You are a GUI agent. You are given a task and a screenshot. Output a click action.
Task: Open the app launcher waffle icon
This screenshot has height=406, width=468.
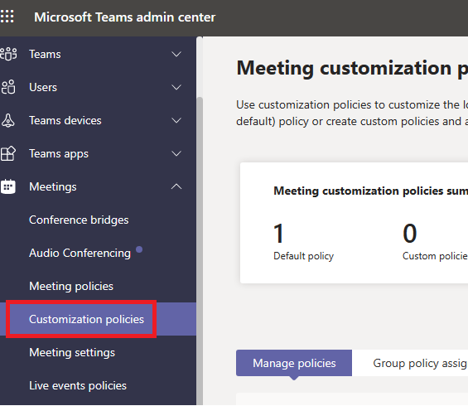[7, 17]
